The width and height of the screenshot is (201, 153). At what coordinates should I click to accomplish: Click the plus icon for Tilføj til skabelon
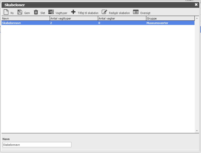[73, 12]
